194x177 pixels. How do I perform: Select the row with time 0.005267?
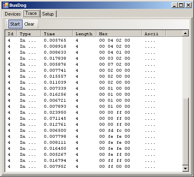[94, 155]
